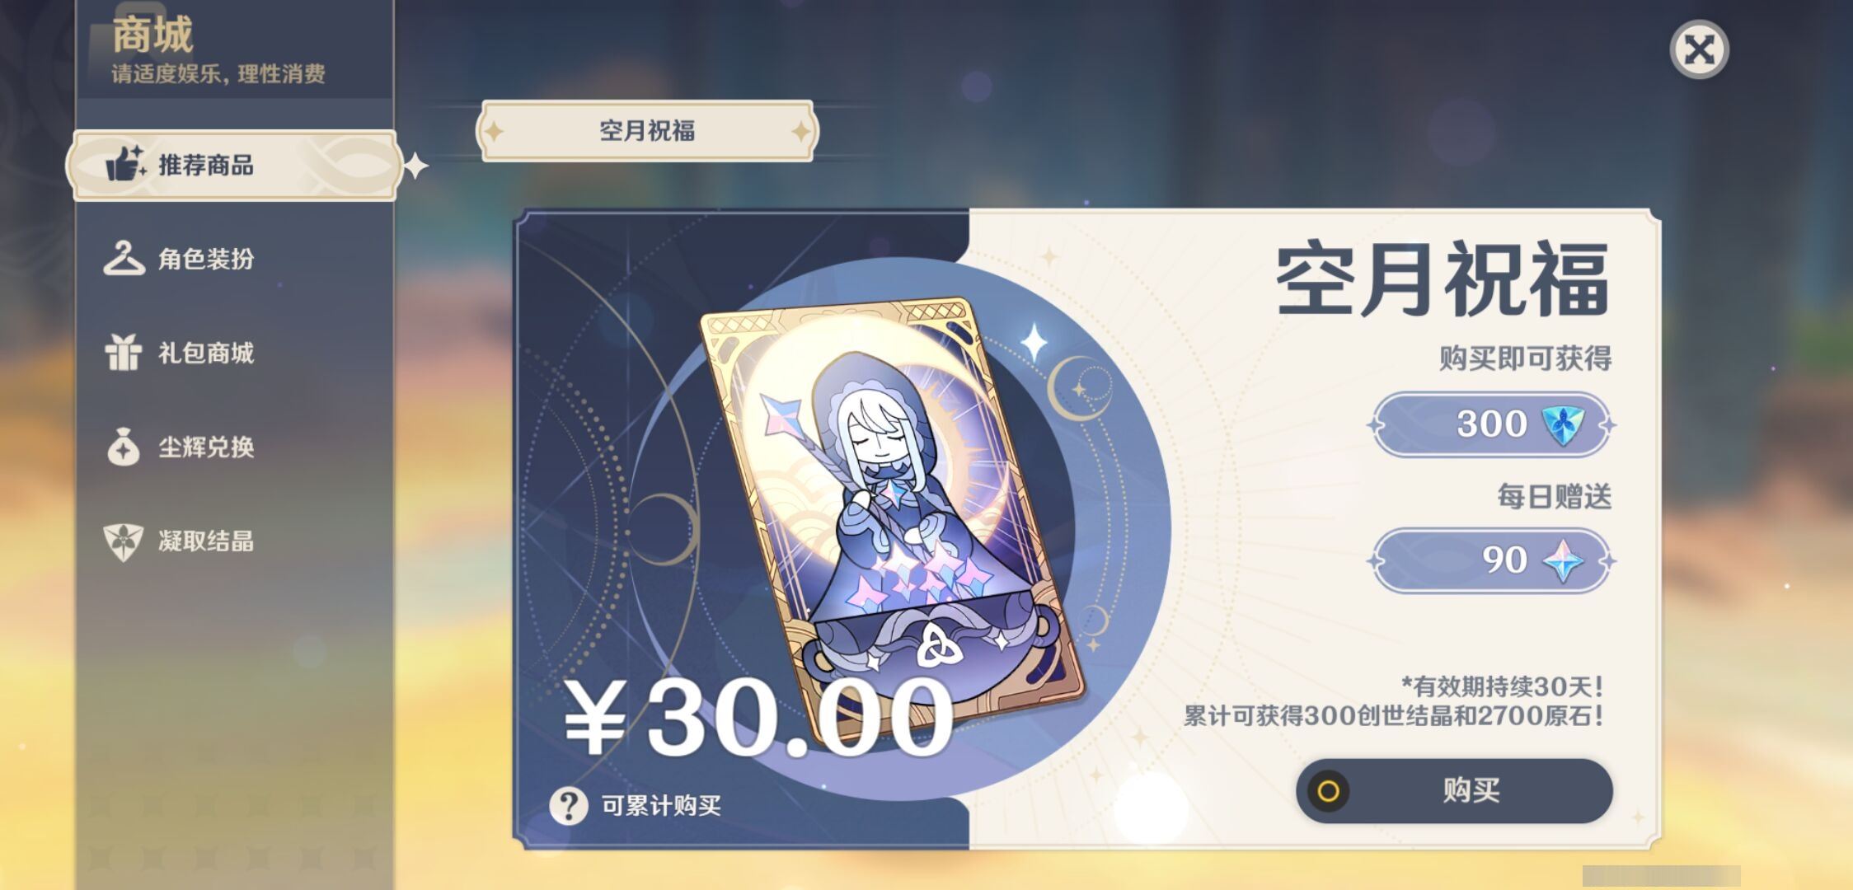
Task: Click the 可累计购买 info text
Action: (x=661, y=805)
